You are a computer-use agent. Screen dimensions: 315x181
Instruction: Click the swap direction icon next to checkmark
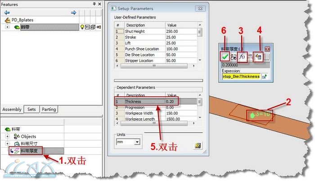pyautogui.click(x=234, y=57)
